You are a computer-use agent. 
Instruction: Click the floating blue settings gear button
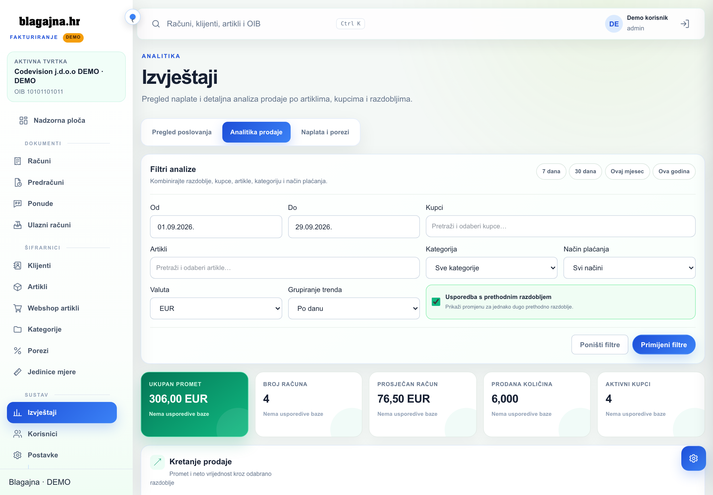(694, 458)
